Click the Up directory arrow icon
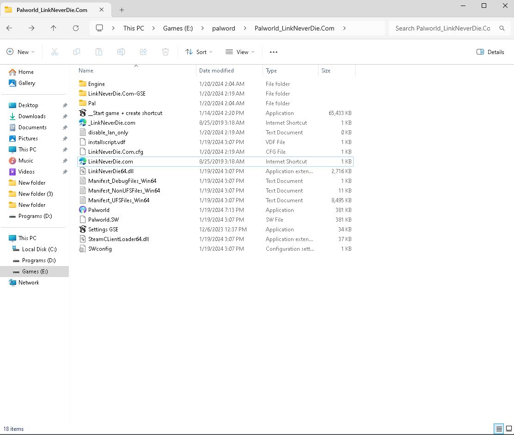 (x=54, y=28)
